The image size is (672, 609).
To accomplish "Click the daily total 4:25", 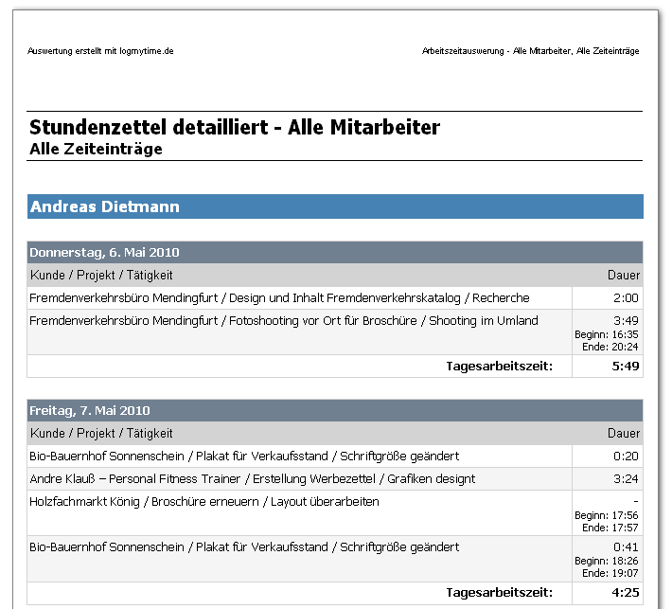I will click(x=626, y=593).
